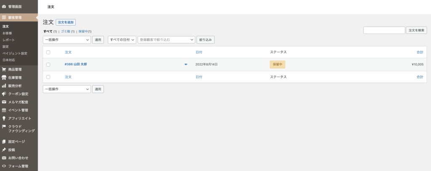Screen dimensions: 431x171
Task: Click the メルマガ配信 envelope icon
Action: coord(4,102)
